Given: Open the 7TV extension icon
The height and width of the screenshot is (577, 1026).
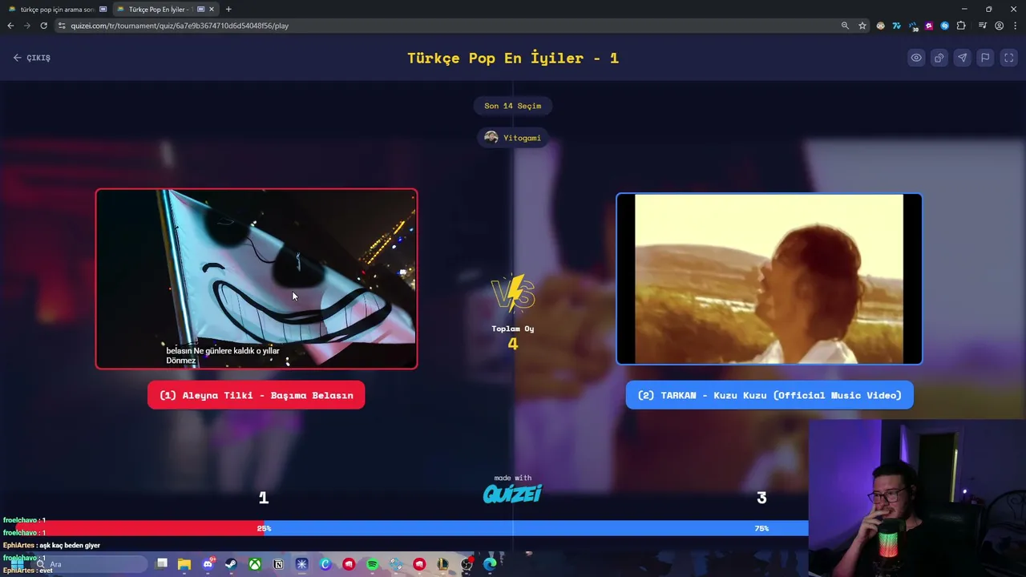Looking at the screenshot, I should (897, 26).
